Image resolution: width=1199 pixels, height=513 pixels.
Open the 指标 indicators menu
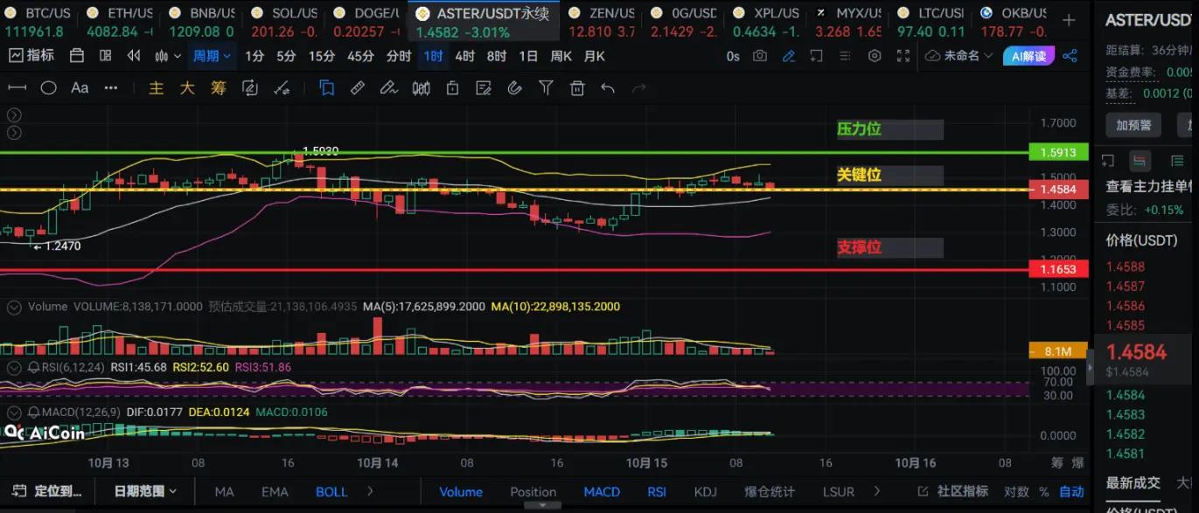(x=31, y=56)
